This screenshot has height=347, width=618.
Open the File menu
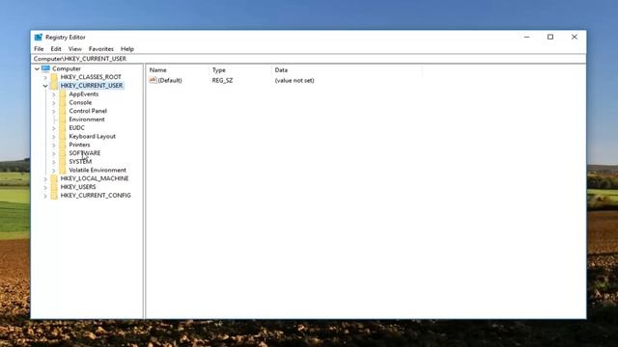(x=39, y=49)
